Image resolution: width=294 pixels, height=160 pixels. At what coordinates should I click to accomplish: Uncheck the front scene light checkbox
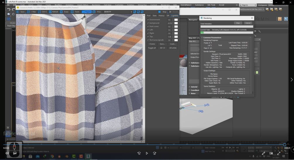[148, 26]
